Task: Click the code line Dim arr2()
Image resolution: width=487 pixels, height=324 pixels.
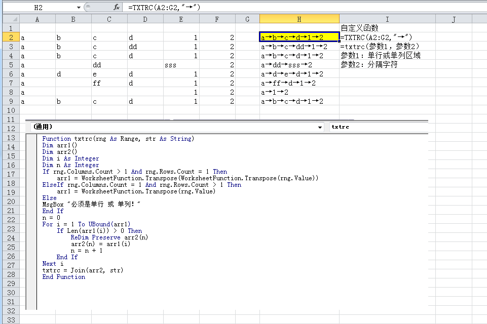Action: 60,152
